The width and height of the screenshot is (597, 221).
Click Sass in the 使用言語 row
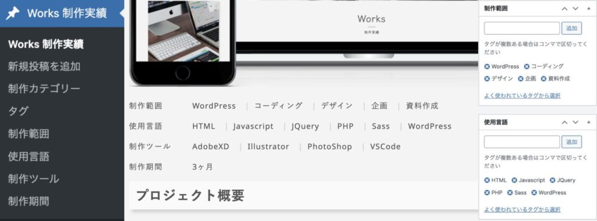381,127
